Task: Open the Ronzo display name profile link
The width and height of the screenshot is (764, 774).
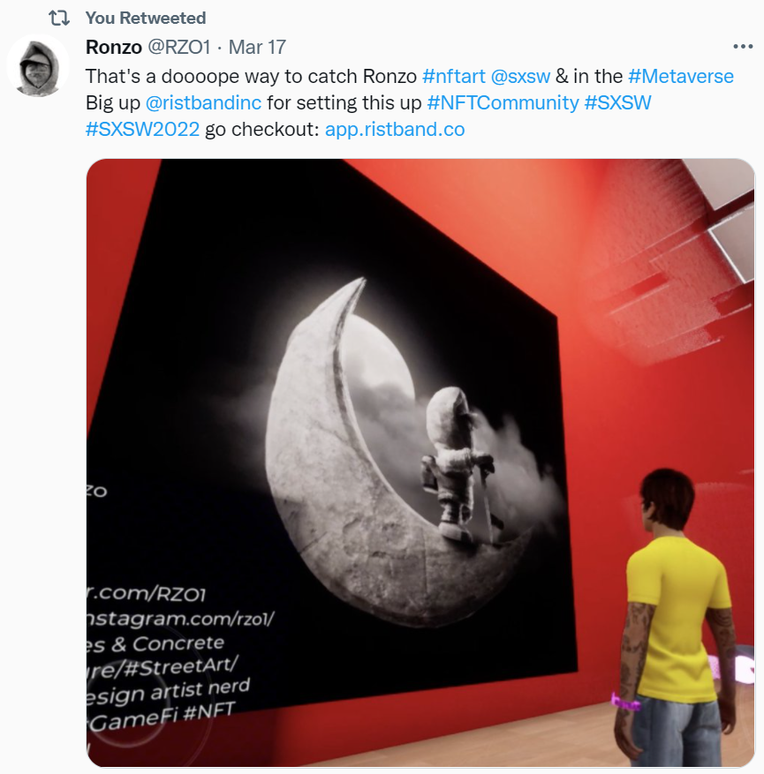Action: pos(114,48)
